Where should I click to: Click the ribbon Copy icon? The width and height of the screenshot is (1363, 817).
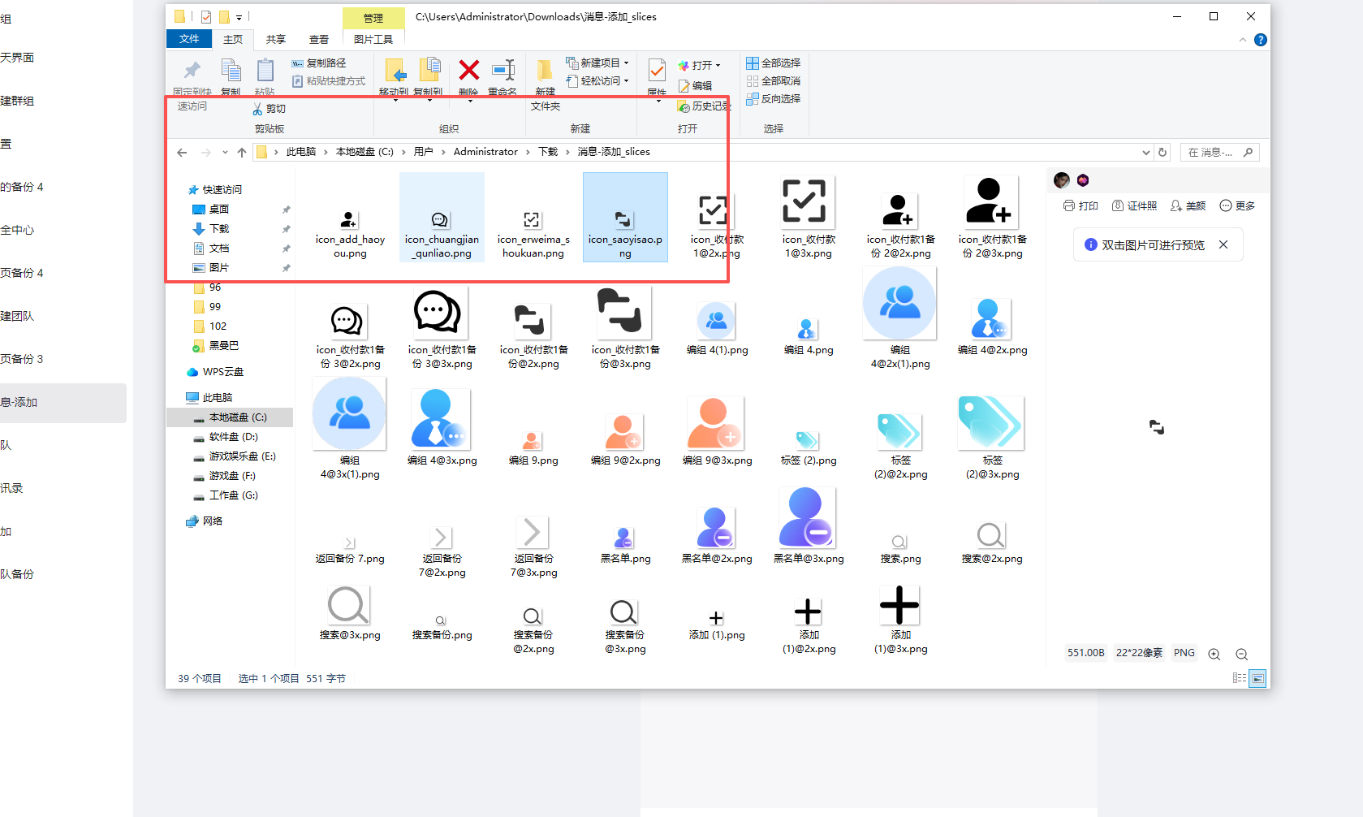pyautogui.click(x=231, y=71)
